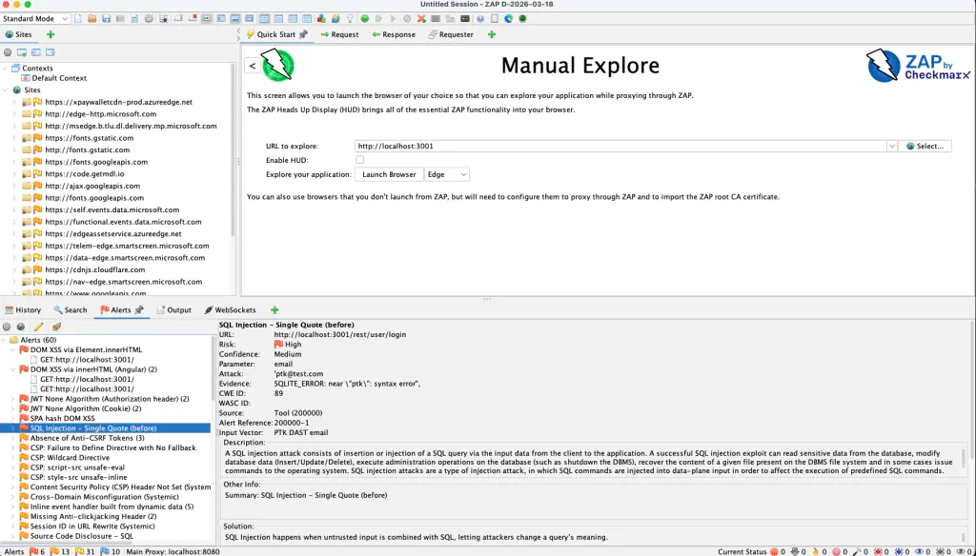This screenshot has width=976, height=556.
Task: Click the light bulb icon in main toolbar
Action: click(350, 19)
